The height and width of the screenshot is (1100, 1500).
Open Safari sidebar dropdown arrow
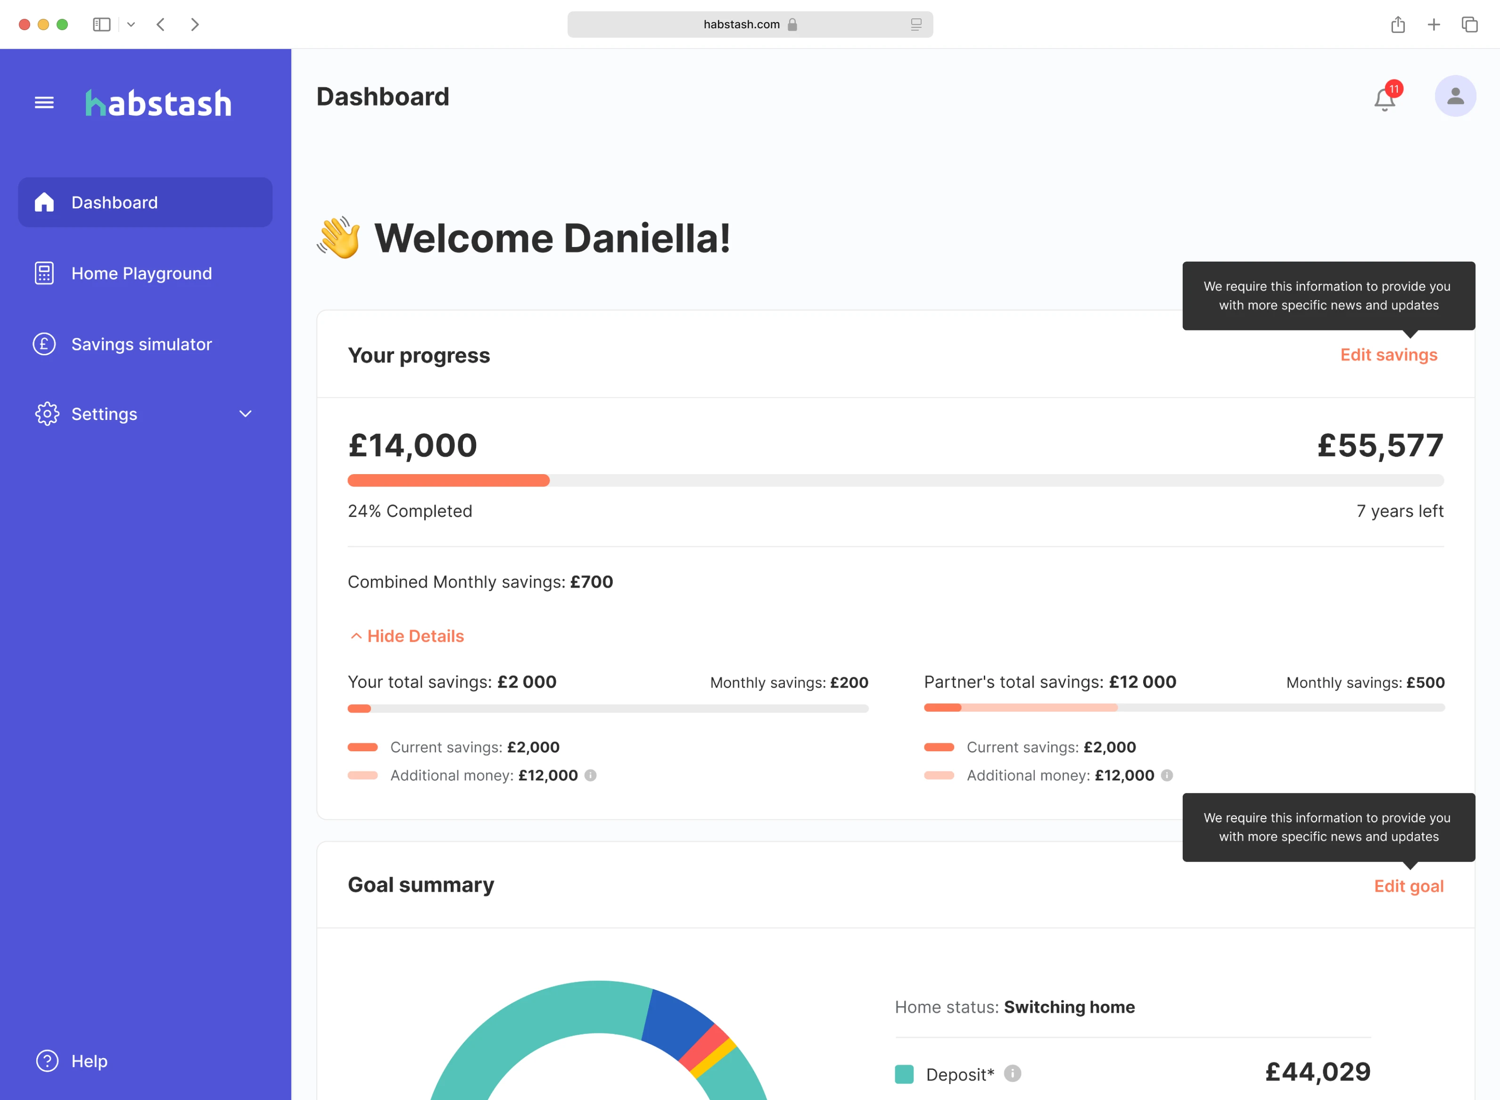click(x=131, y=25)
